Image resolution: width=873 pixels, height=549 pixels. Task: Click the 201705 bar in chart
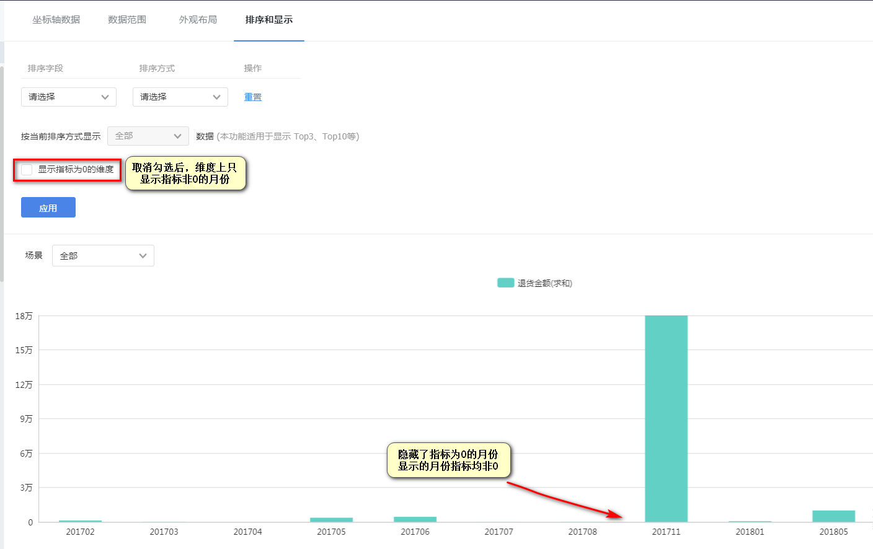tap(332, 520)
